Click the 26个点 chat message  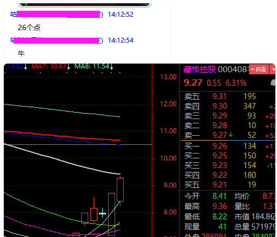coord(29,27)
